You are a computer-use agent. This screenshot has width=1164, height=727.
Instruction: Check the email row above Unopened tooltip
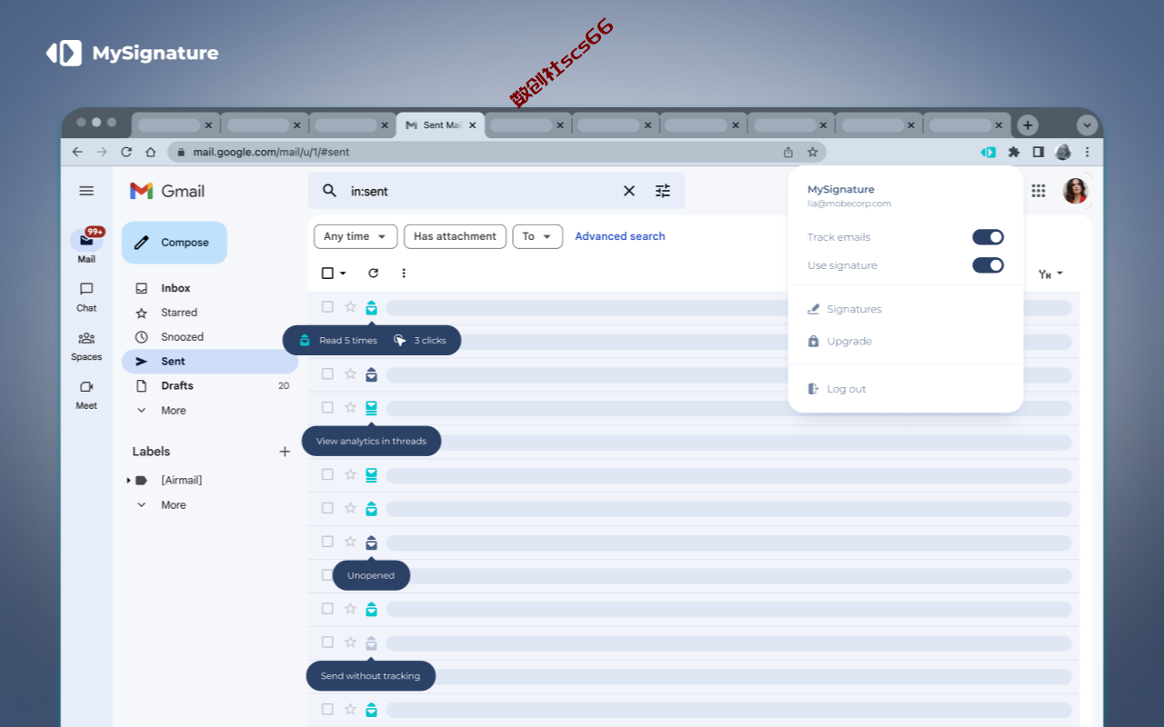327,542
